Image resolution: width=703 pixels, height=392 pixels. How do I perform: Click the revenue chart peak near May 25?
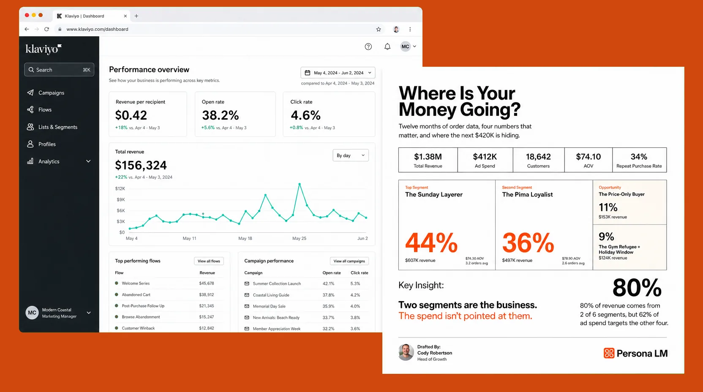point(300,184)
